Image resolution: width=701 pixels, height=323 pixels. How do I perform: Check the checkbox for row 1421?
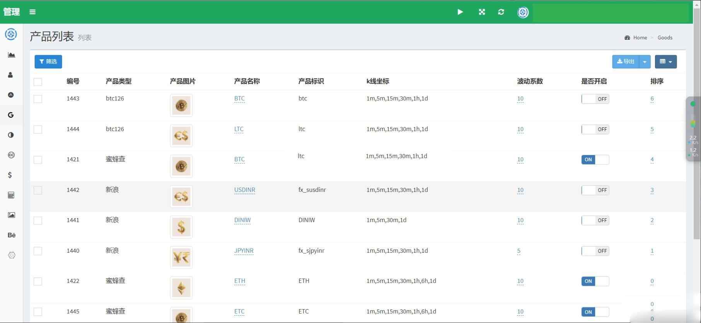click(x=38, y=160)
